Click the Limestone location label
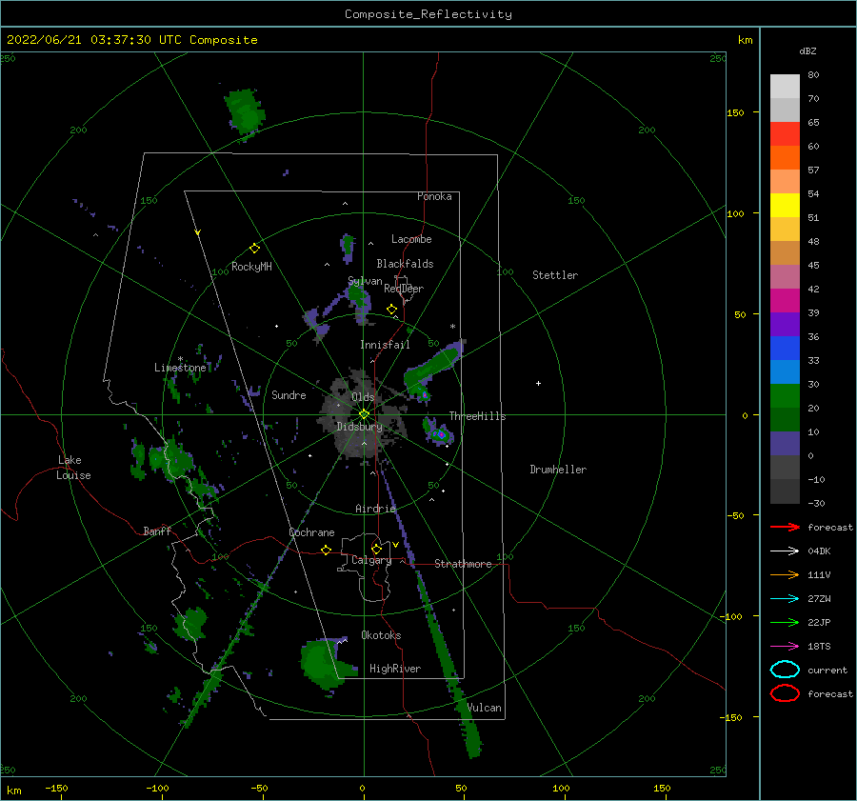The image size is (857, 801). click(180, 368)
